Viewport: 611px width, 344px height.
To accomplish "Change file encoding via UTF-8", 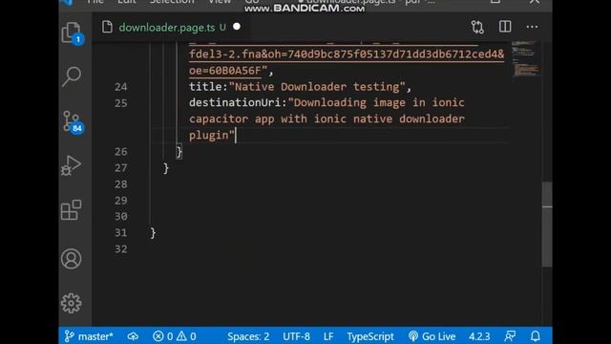I will click(297, 336).
